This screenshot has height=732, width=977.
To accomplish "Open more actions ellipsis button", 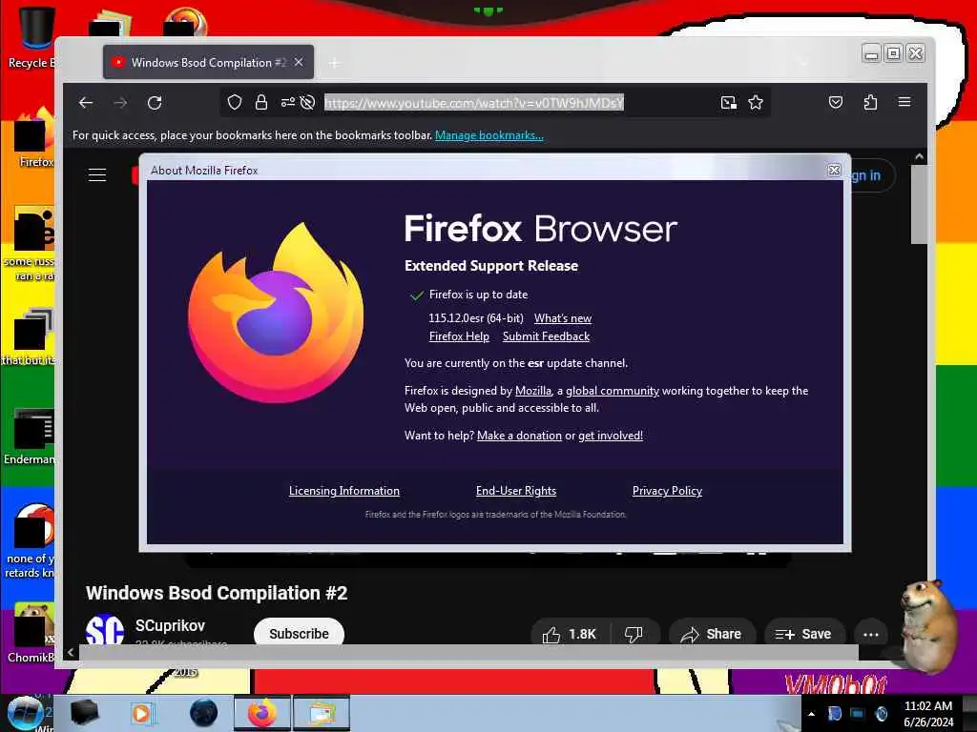I will click(x=870, y=634).
